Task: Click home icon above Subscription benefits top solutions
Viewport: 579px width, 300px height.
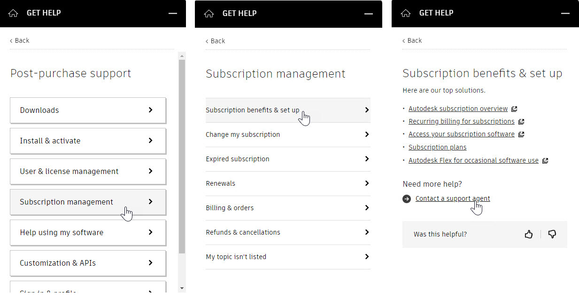Action: (x=406, y=14)
